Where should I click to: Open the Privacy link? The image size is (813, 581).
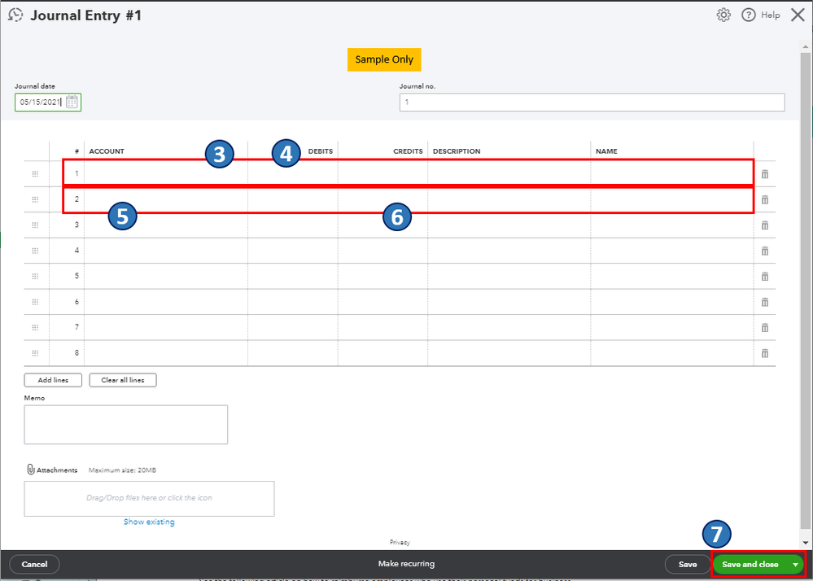400,542
